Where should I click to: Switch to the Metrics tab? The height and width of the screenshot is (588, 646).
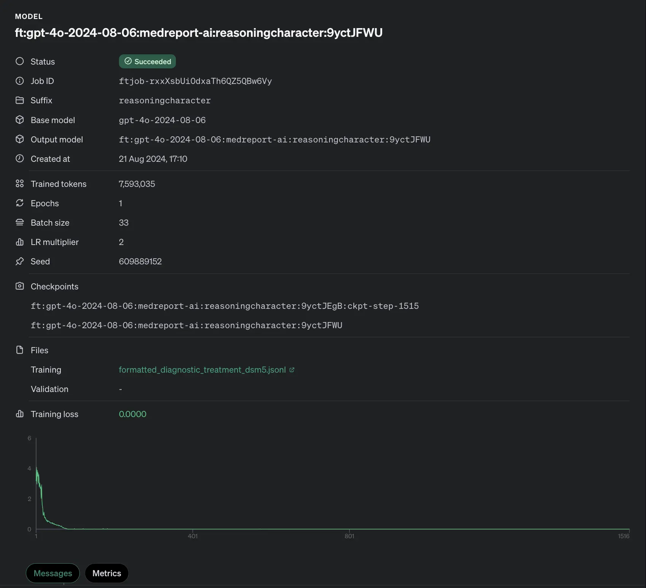point(107,573)
